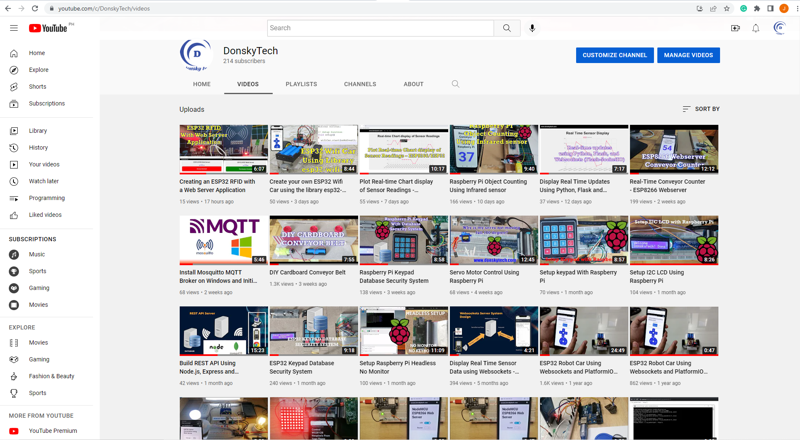Click DonskyTech channel avatar
This screenshot has width=800, height=440.
(x=196, y=55)
